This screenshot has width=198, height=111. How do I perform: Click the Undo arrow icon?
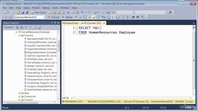[x=83, y=12]
